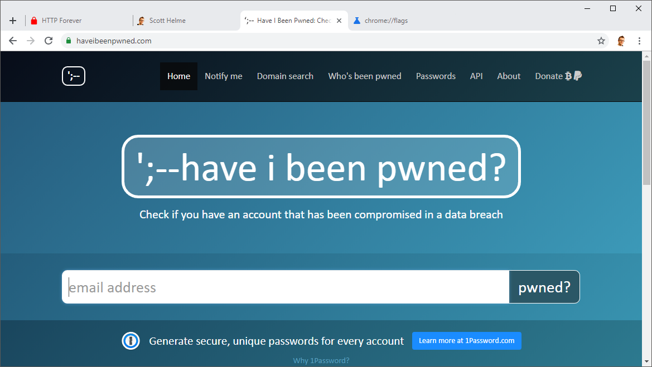Open a new browser tab
Screen dimensions: 652x367
(12, 20)
